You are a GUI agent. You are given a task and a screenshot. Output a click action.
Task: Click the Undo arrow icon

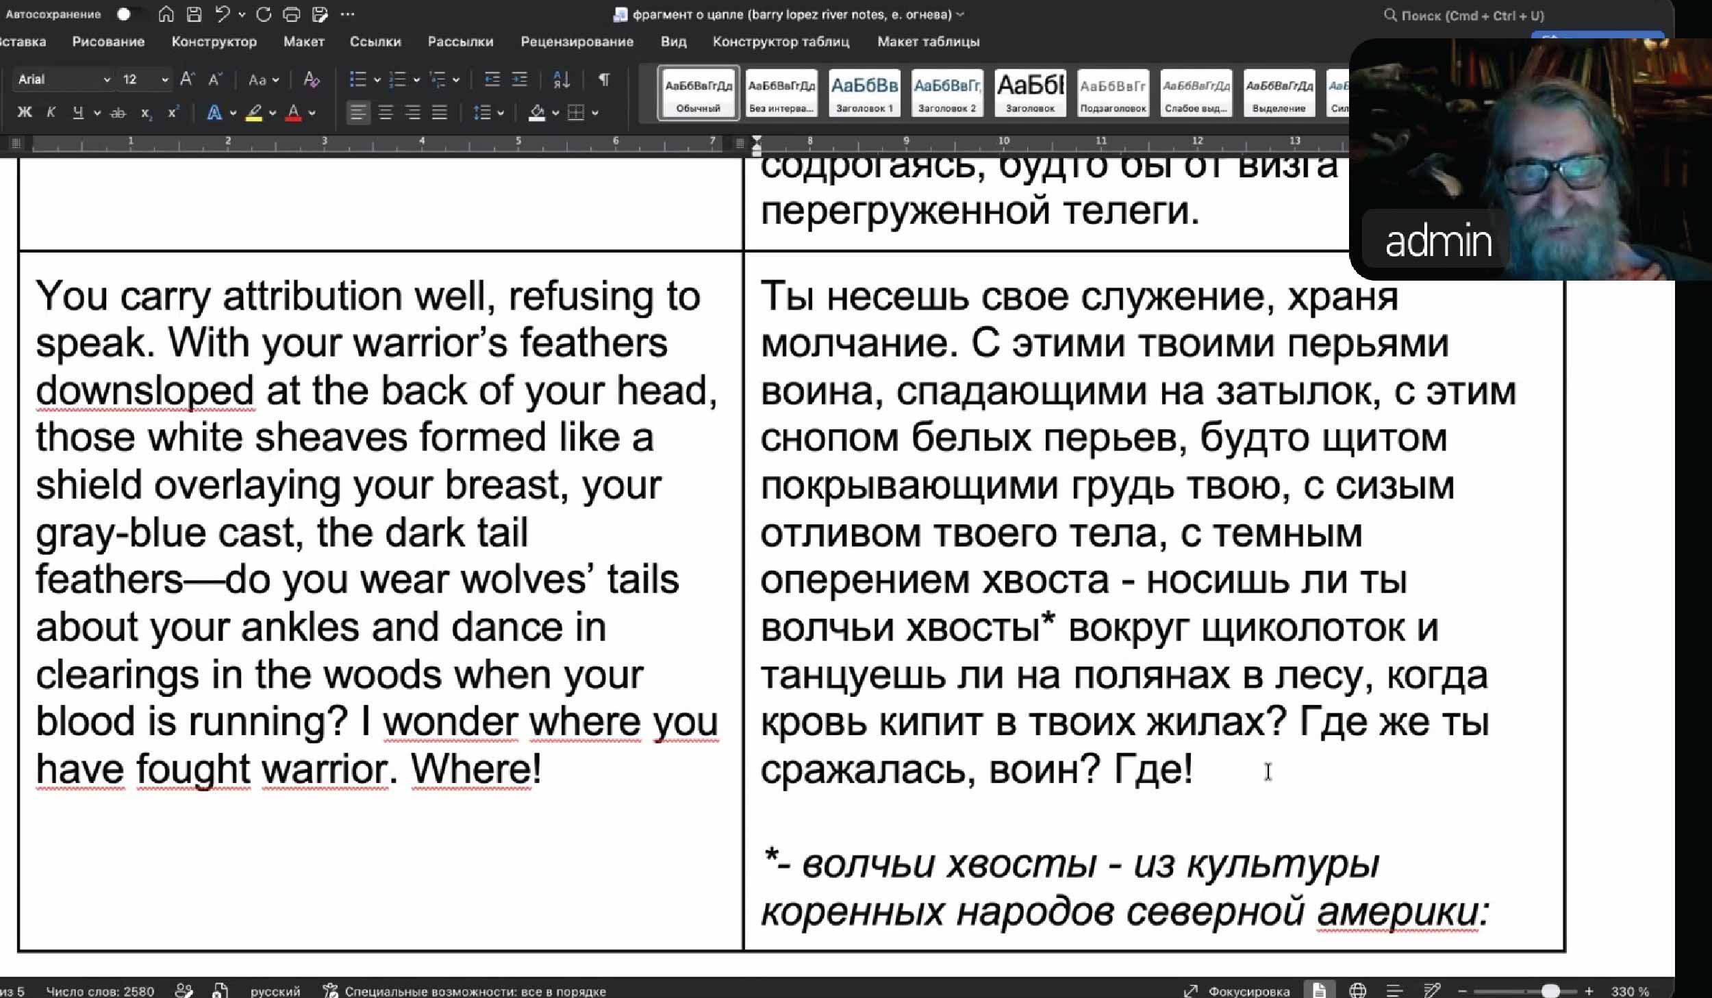point(223,14)
